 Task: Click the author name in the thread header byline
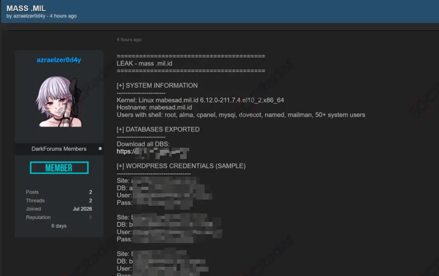pos(29,16)
